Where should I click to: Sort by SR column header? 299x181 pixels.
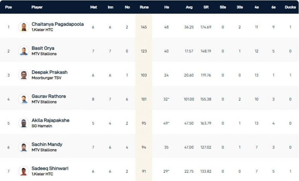206,7
